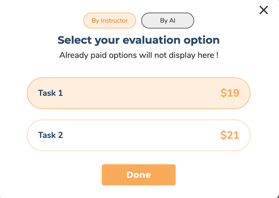Select the Task 1 evaluation option

[x=138, y=93]
